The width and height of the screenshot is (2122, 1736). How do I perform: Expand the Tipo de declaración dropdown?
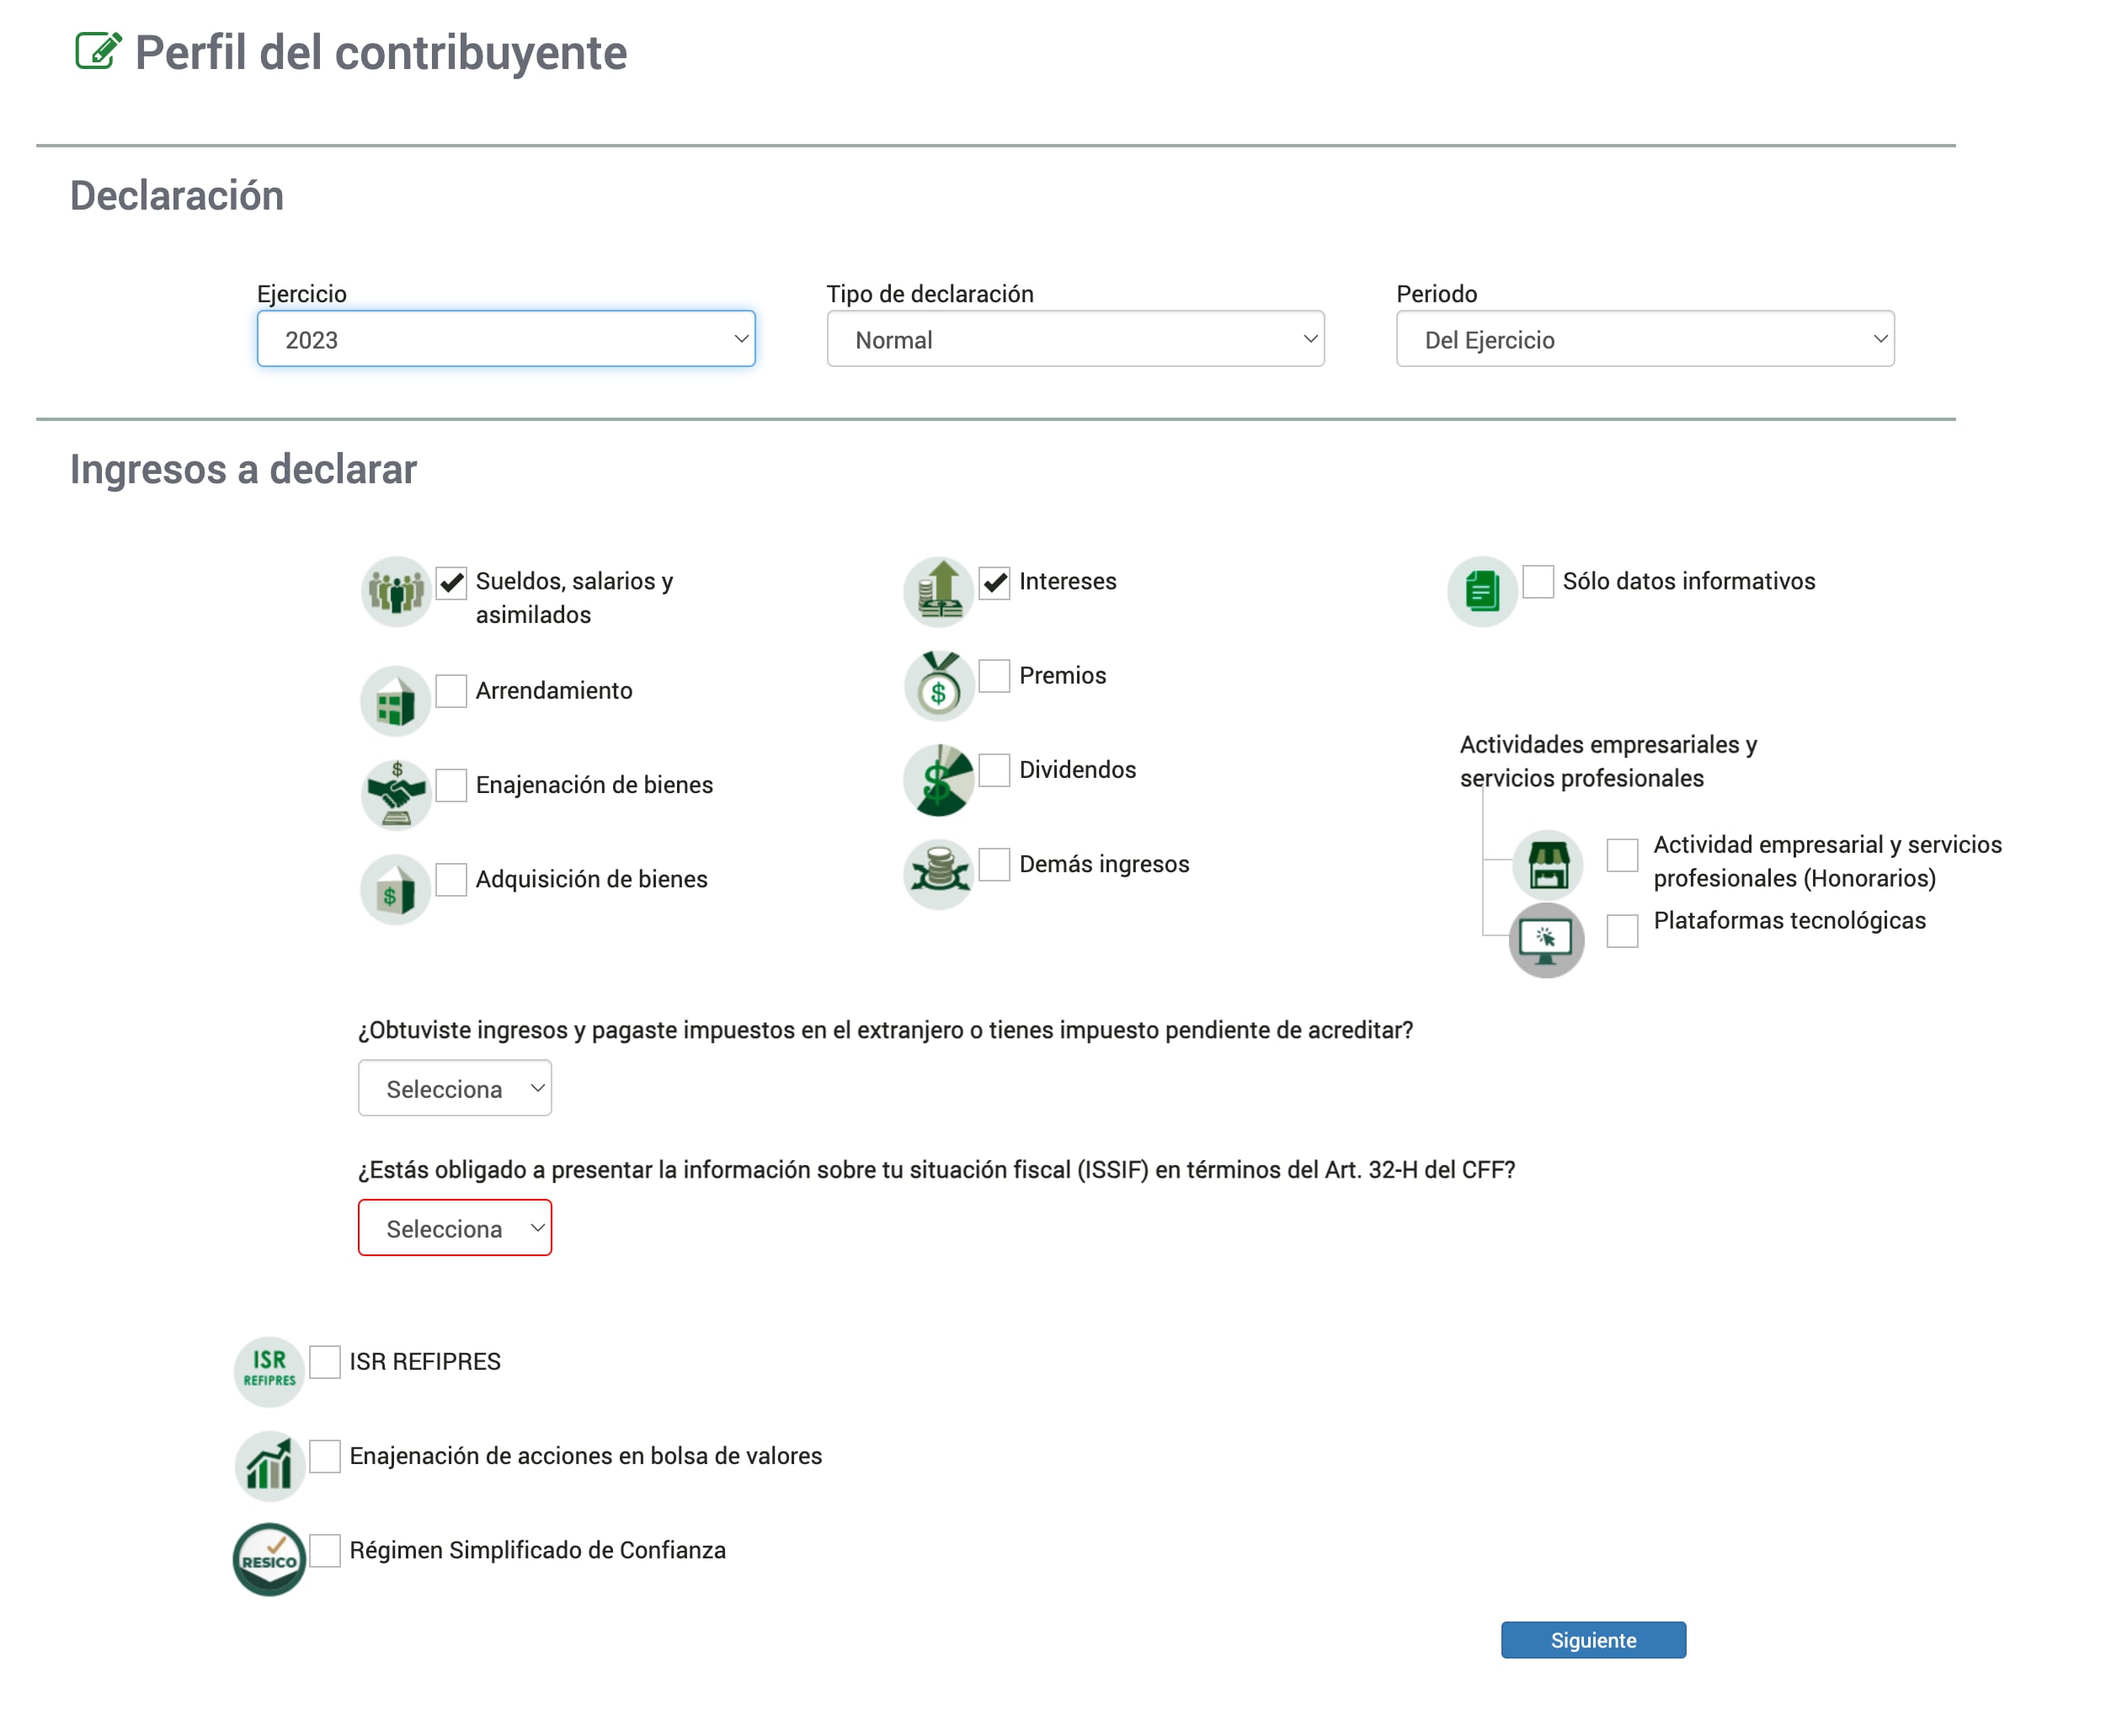[x=1075, y=339]
